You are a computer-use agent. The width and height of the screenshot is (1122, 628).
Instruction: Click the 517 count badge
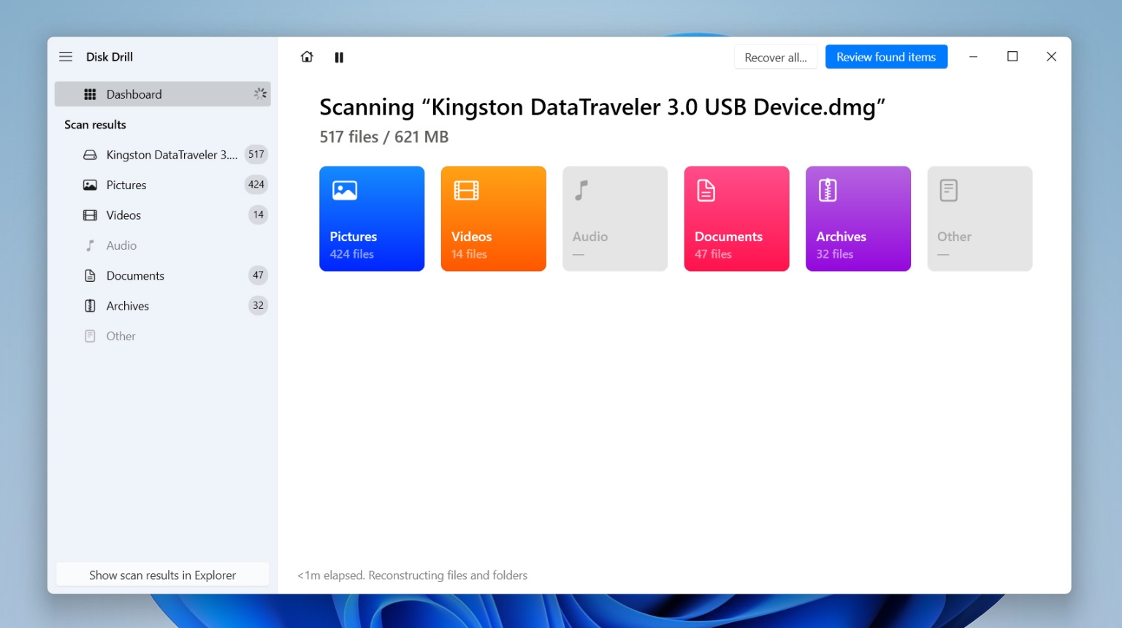pos(256,154)
